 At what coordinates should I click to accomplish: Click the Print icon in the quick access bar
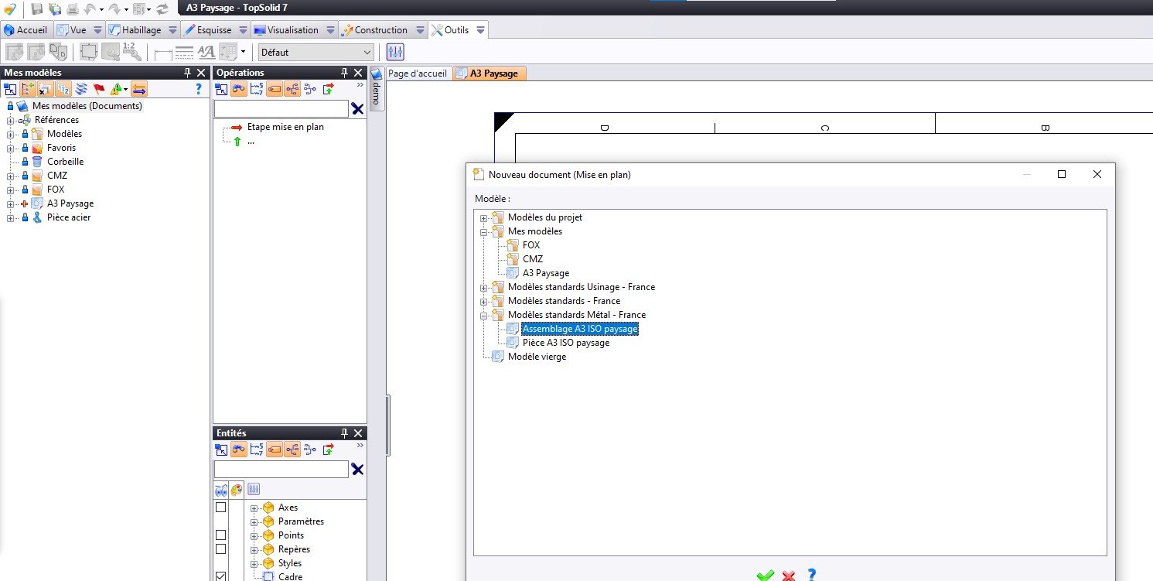[x=73, y=9]
